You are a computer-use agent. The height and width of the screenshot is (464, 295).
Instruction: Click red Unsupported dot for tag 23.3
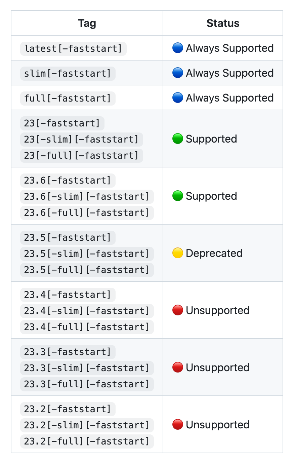[x=177, y=368]
